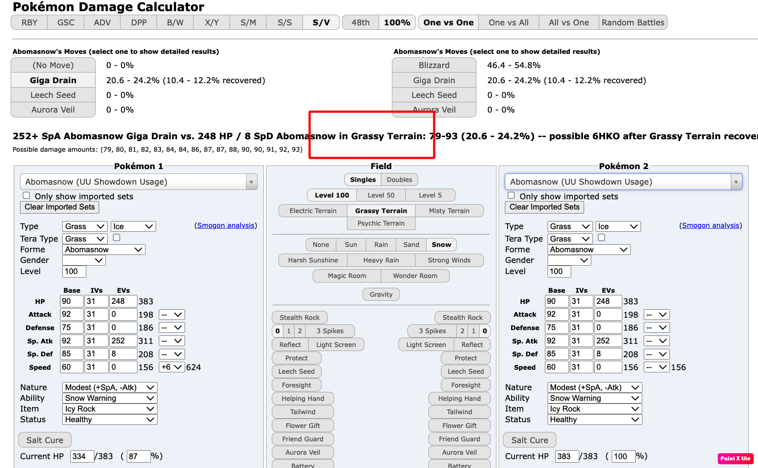
Task: Open Pokémon 1 Speed +6 boost dropdown
Action: coord(172,367)
